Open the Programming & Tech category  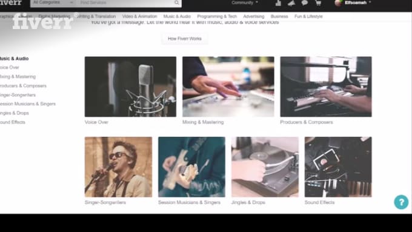pos(217,16)
